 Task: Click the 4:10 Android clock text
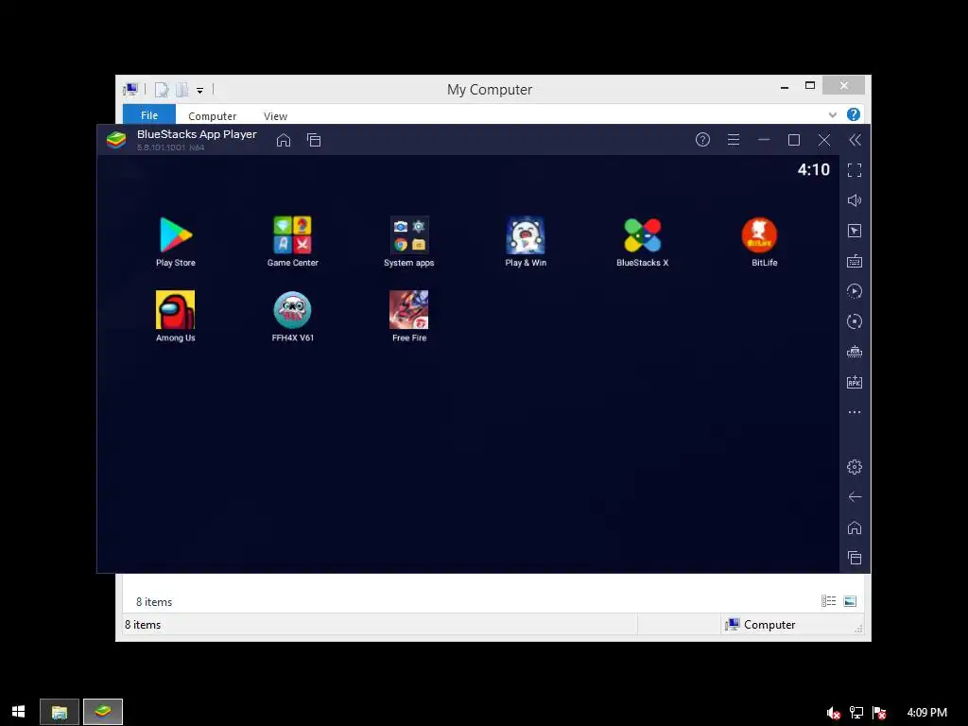(814, 170)
